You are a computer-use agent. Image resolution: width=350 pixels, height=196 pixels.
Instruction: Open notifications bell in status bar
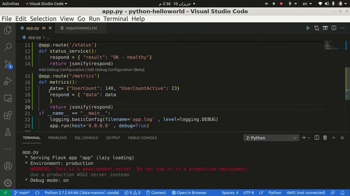[x=343, y=193]
